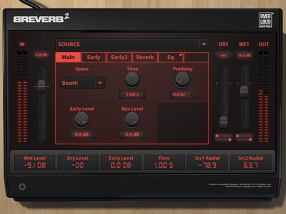Click the input gain fader handle
This screenshot has height=214, width=286.
click(42, 86)
